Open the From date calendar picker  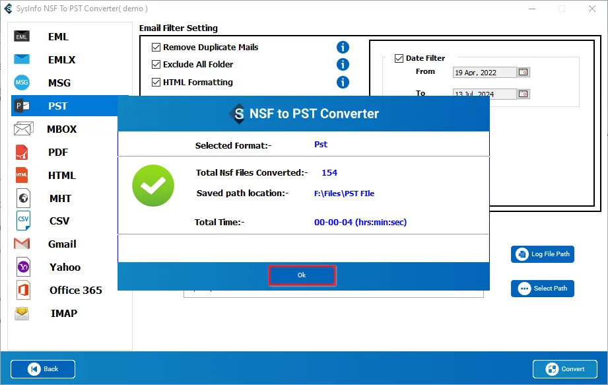tap(524, 72)
